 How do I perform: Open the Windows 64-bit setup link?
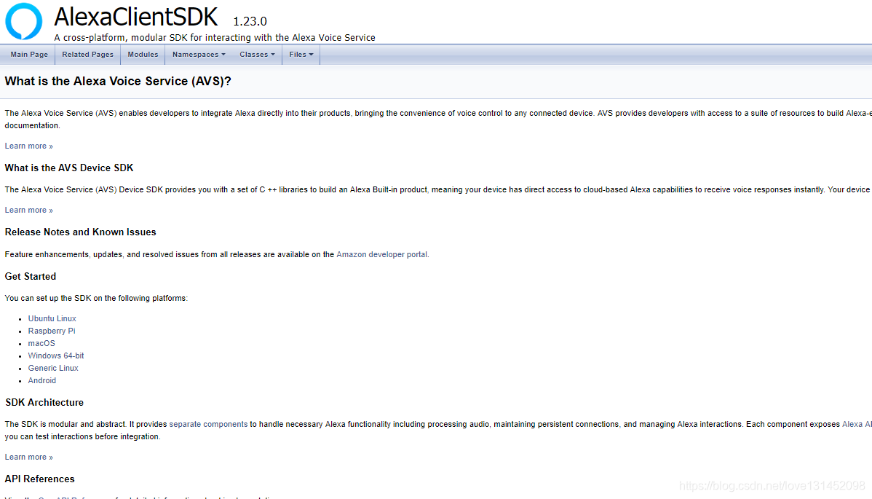(56, 355)
